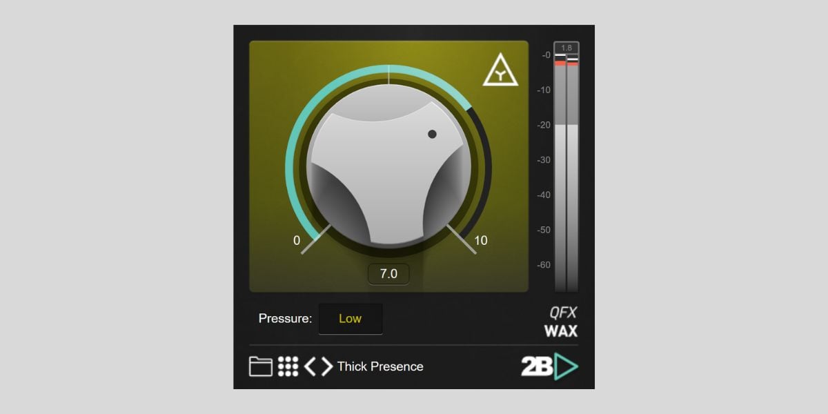
Task: Click the QFX WAX plugin label
Action: pos(560,322)
